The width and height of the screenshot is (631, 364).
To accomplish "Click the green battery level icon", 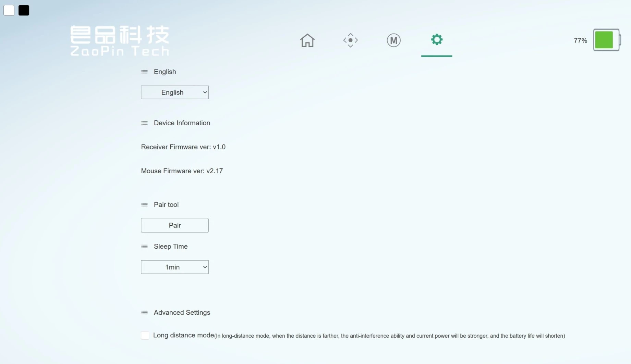I will (x=606, y=40).
